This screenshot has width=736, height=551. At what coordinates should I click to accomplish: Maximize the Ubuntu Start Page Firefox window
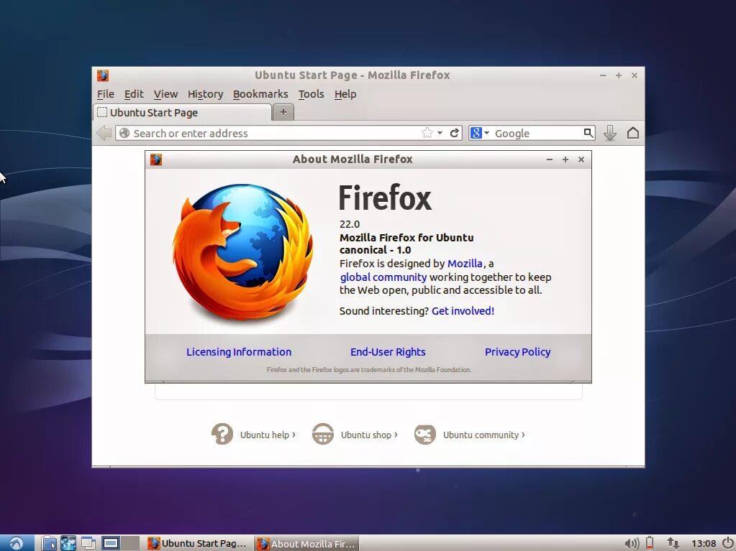[x=619, y=75]
